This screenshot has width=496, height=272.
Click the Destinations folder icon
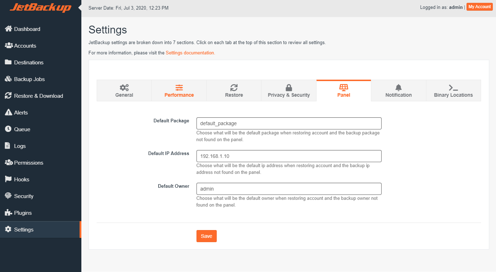tap(8, 62)
